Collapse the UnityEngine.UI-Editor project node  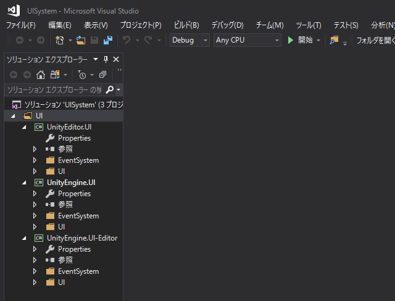pos(24,238)
